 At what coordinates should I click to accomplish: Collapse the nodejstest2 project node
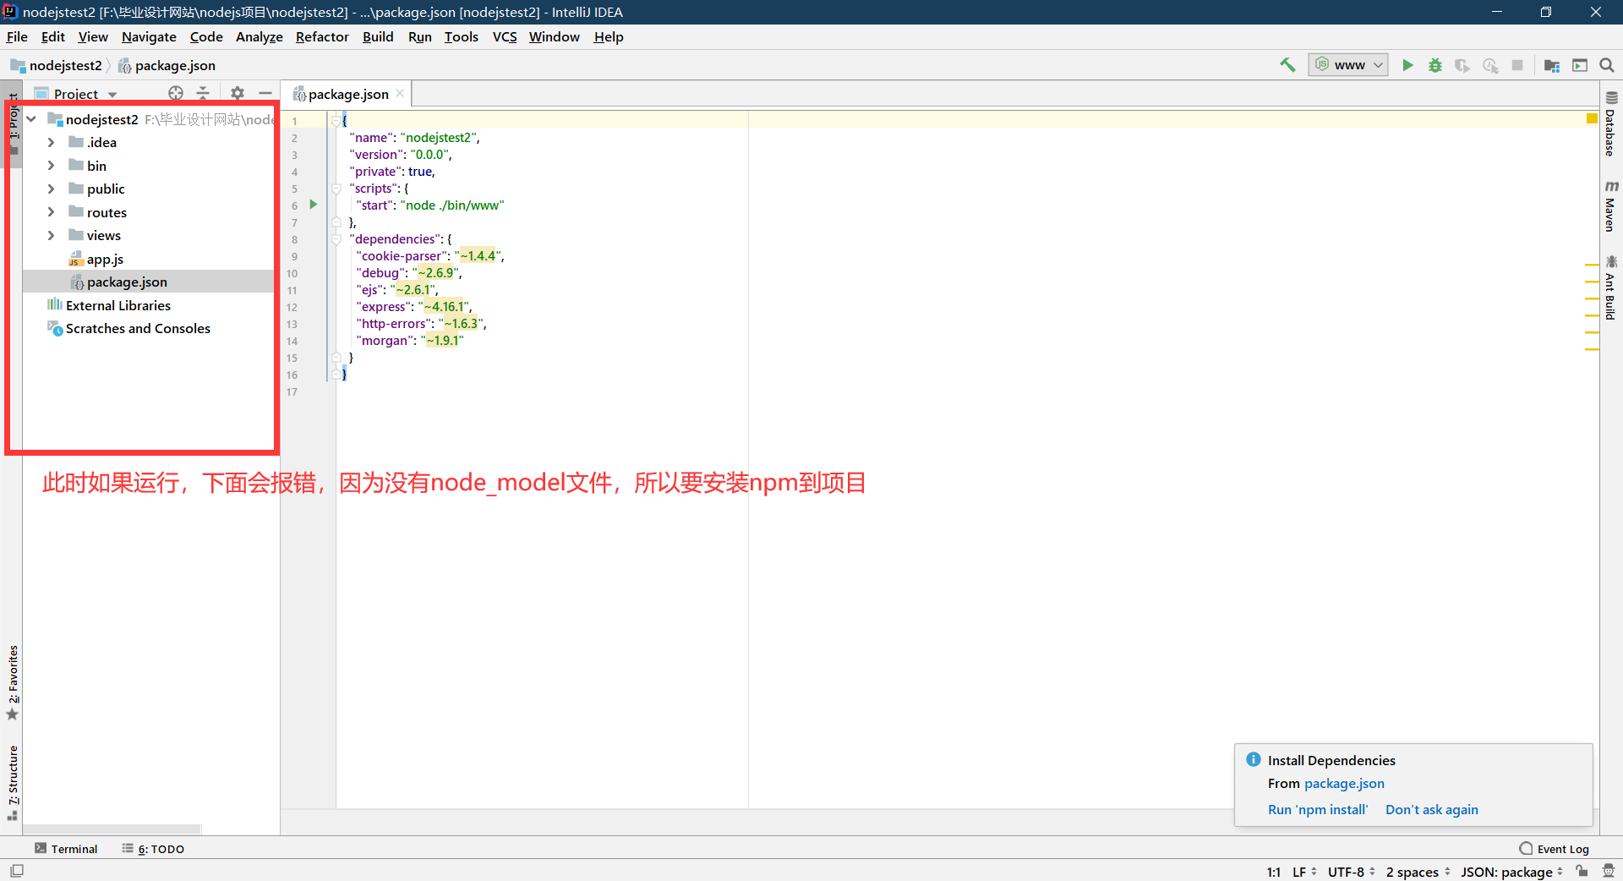tap(31, 119)
